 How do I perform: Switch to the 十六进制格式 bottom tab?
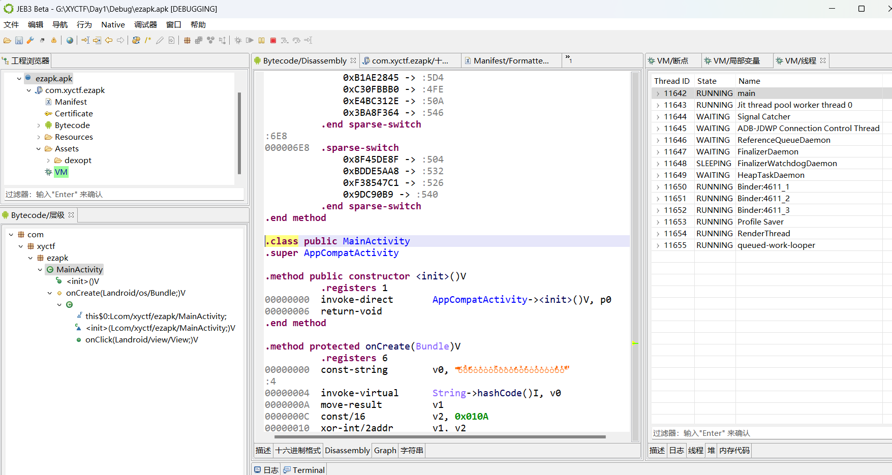[298, 451]
